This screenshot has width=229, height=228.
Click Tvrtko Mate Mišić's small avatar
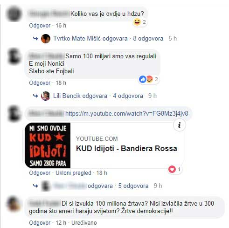click(46, 39)
